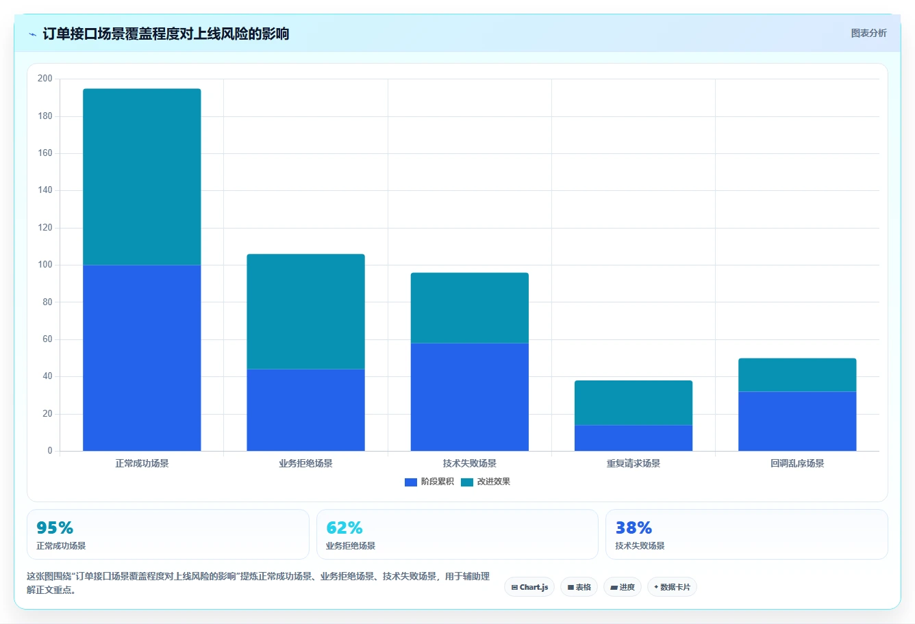The height and width of the screenshot is (624, 915).
Task: Open the 62% 业务拒绝场景 stat card
Action: coord(457,534)
